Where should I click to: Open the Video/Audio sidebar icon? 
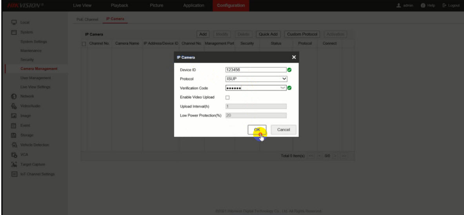[13, 106]
